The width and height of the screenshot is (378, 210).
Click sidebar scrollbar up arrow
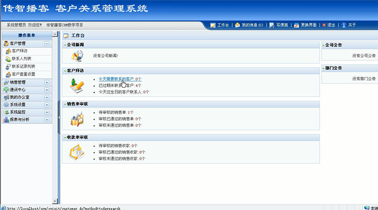[55, 34]
